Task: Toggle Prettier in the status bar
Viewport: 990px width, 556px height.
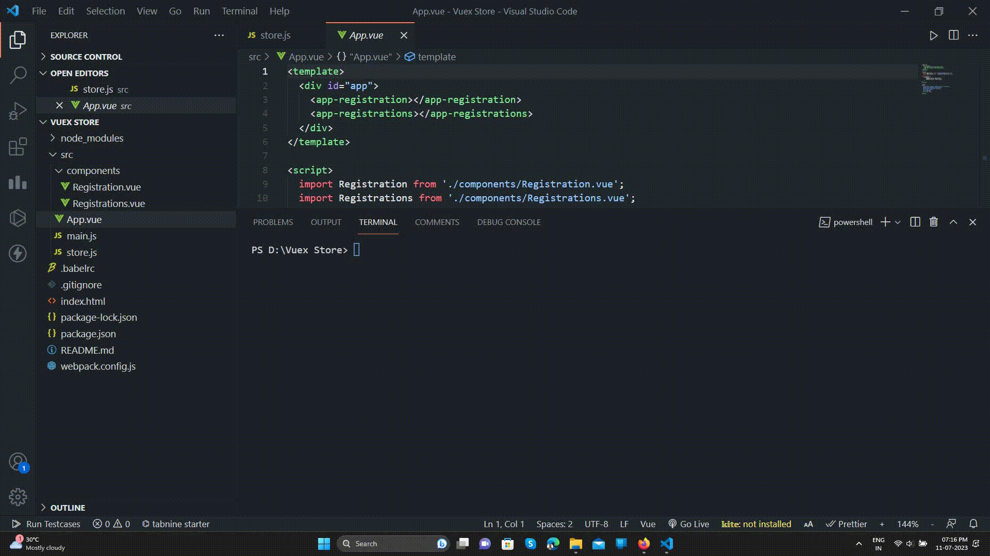Action: 846,524
